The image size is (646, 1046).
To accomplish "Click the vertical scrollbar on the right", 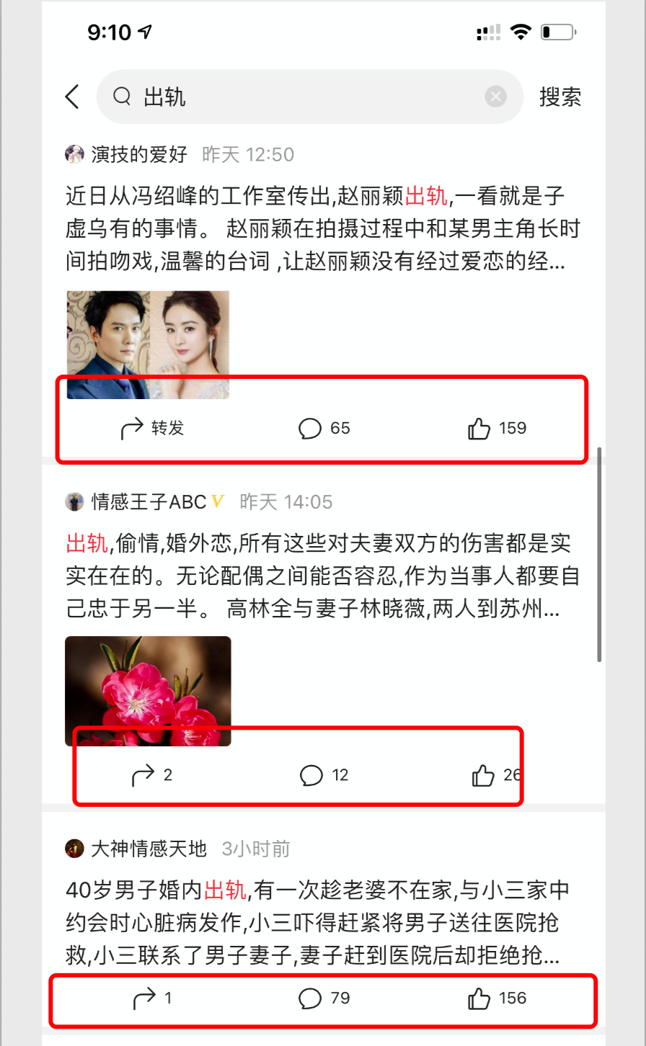I will (x=600, y=555).
